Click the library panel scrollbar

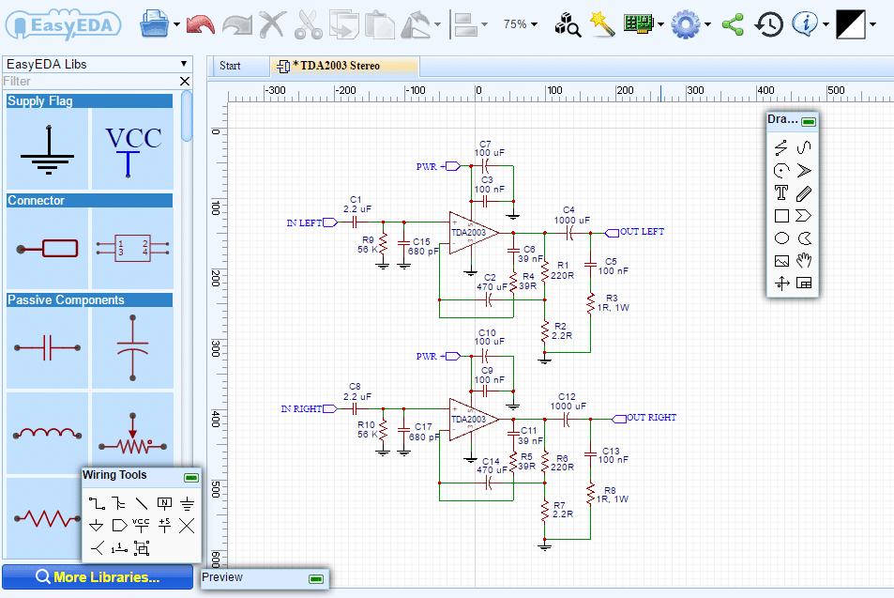187,116
